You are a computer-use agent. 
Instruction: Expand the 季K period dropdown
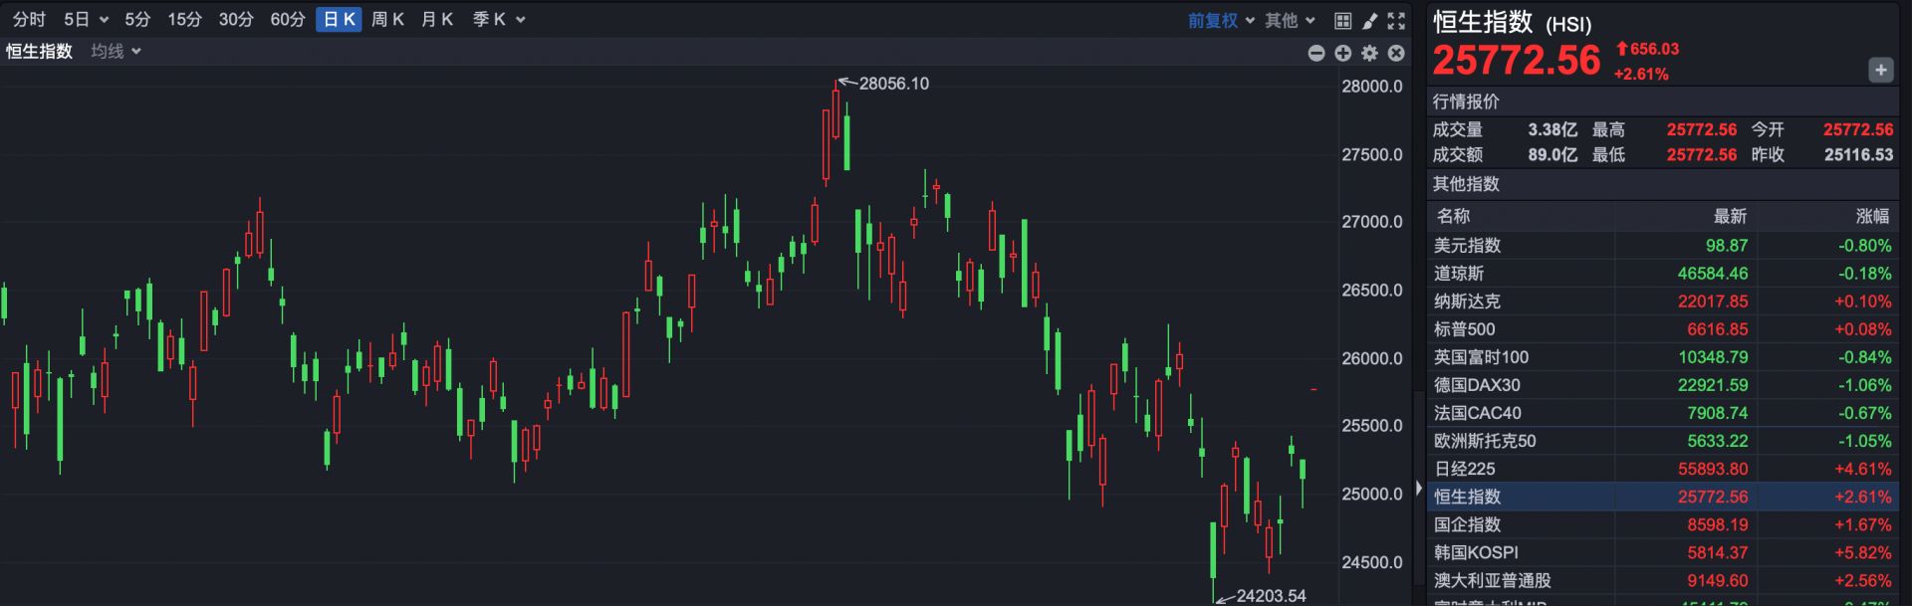pos(498,20)
